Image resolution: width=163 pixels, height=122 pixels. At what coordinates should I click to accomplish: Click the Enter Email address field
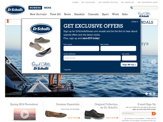[x=92, y=58]
